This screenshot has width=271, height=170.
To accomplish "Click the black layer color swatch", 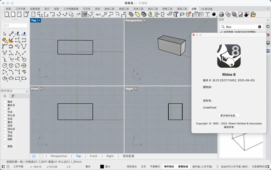I will click(x=102, y=166).
